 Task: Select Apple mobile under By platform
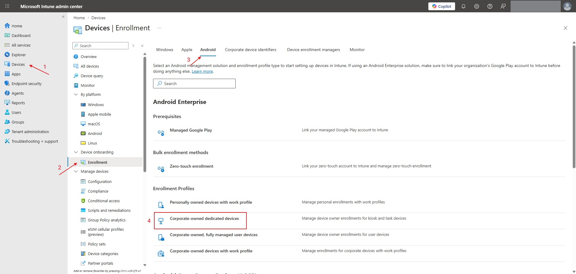pyautogui.click(x=99, y=114)
